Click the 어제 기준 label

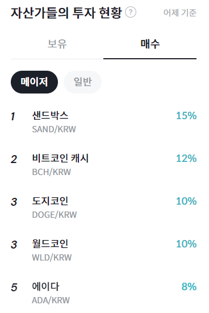180,13
